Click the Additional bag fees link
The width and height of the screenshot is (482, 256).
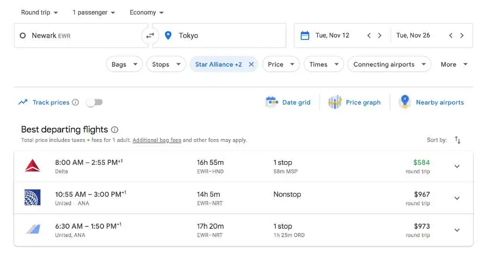click(157, 140)
